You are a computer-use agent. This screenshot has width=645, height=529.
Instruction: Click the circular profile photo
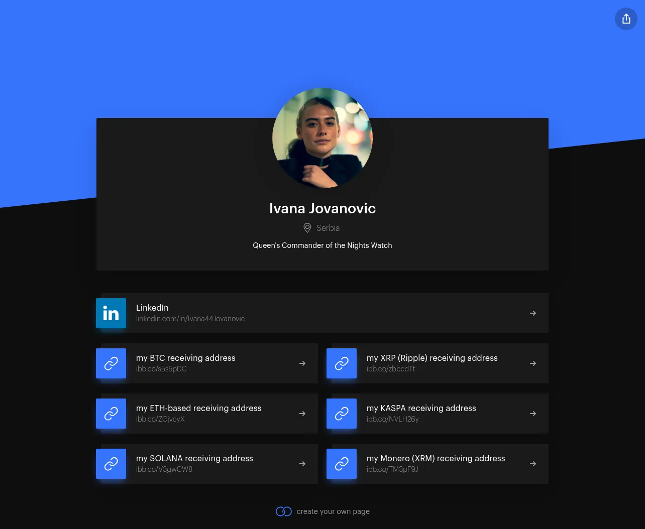click(322, 138)
